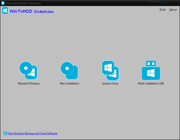Click the Reinstall Windows disc icon
180x140 pixels.
[28, 71]
